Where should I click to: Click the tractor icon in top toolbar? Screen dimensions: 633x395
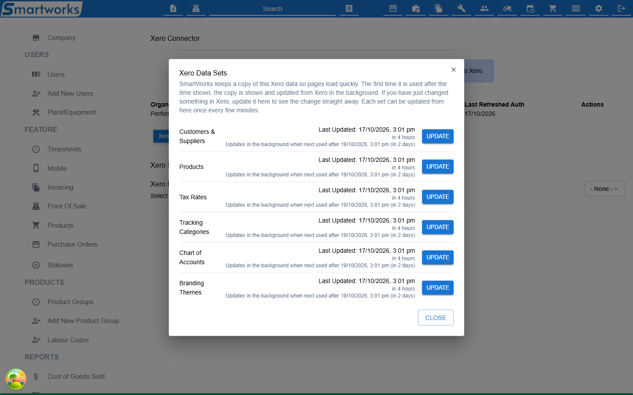click(x=507, y=8)
